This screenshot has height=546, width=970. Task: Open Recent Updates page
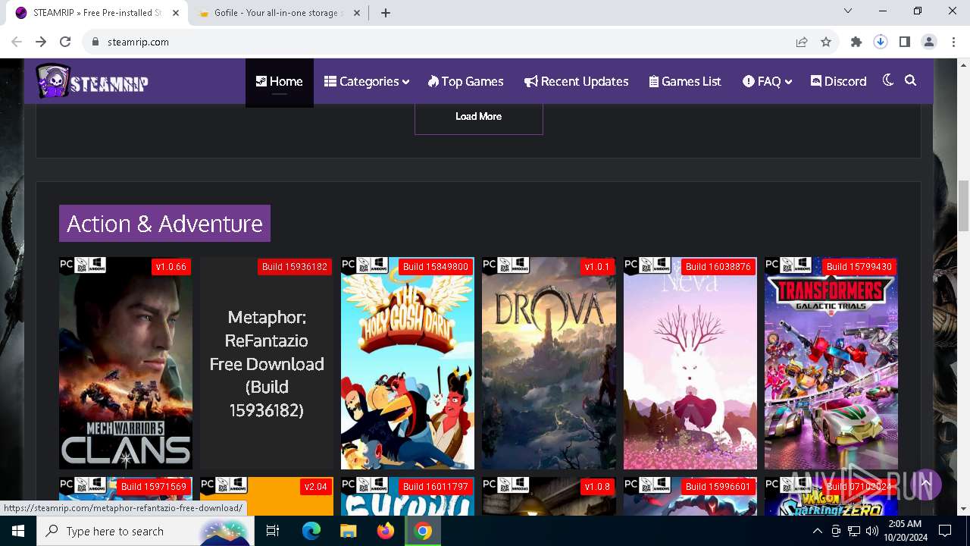click(576, 81)
